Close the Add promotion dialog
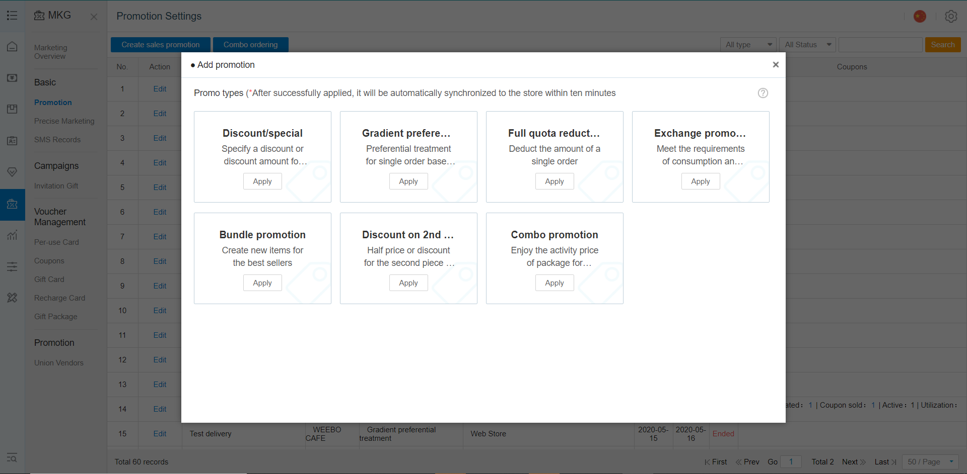967x474 pixels. click(x=776, y=64)
